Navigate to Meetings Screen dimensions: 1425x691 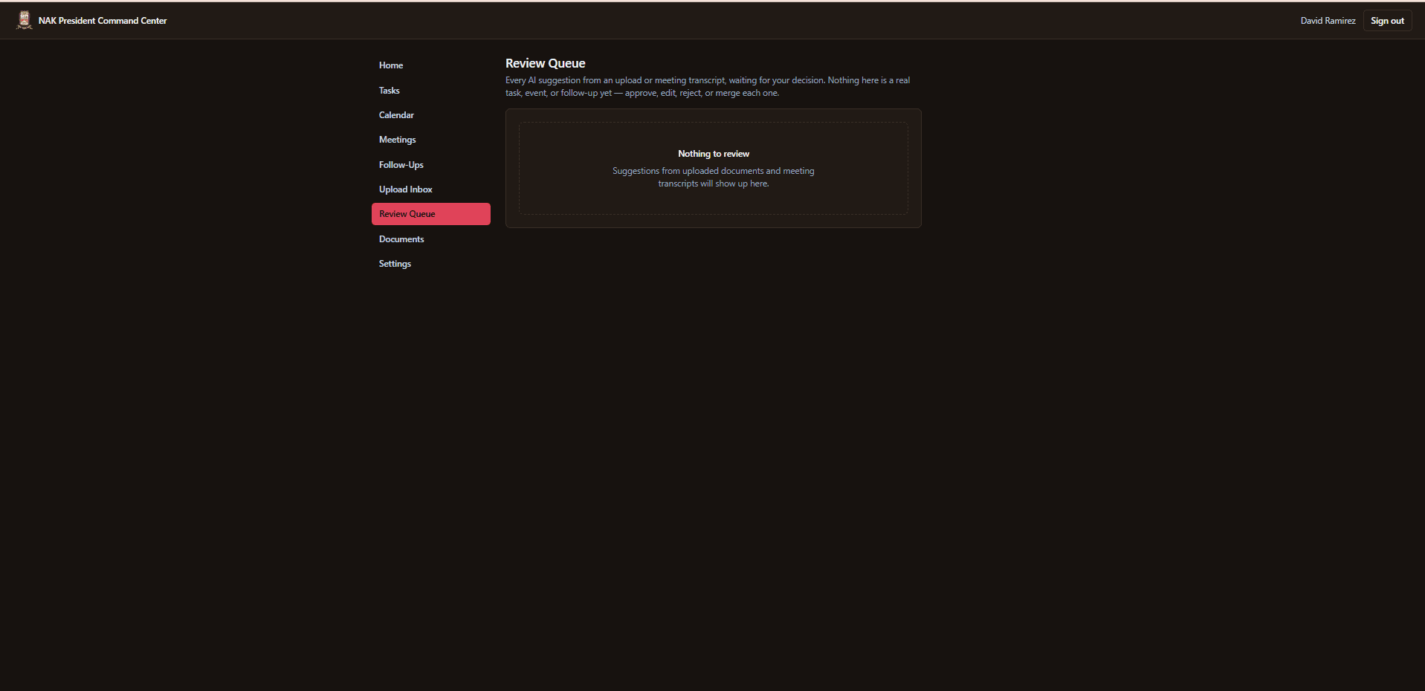coord(431,140)
